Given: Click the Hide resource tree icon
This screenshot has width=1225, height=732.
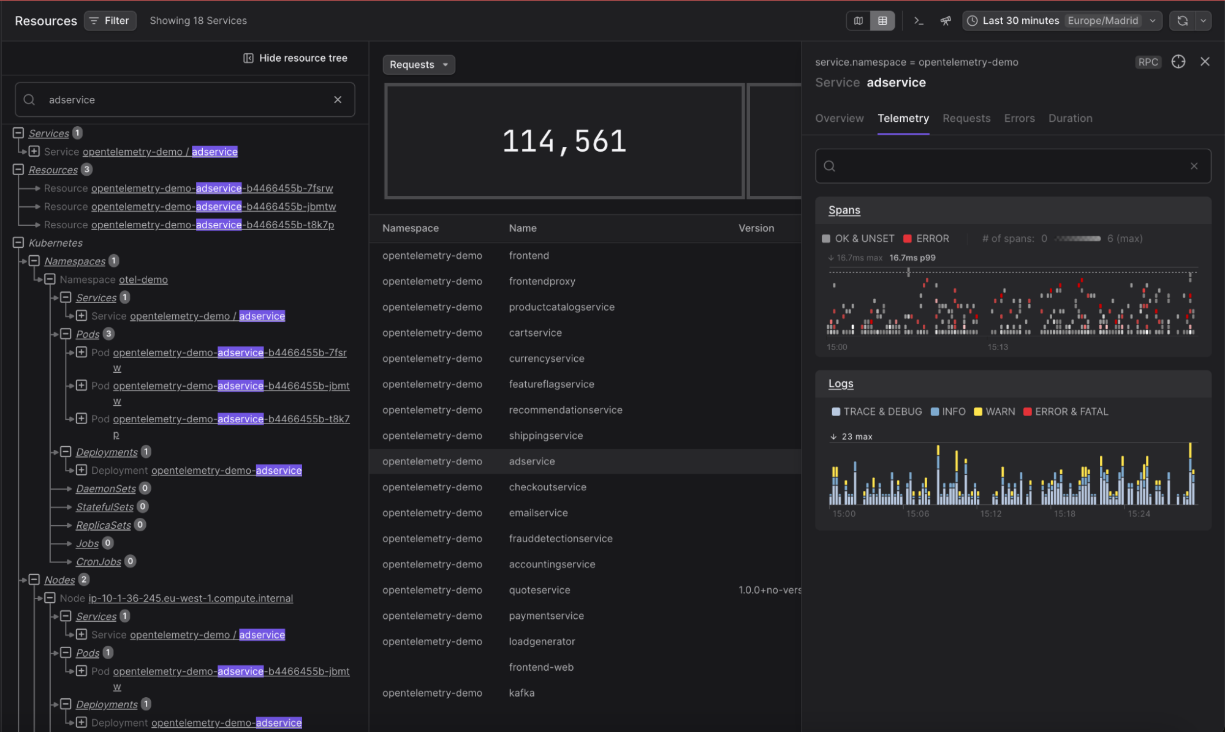Looking at the screenshot, I should tap(248, 58).
